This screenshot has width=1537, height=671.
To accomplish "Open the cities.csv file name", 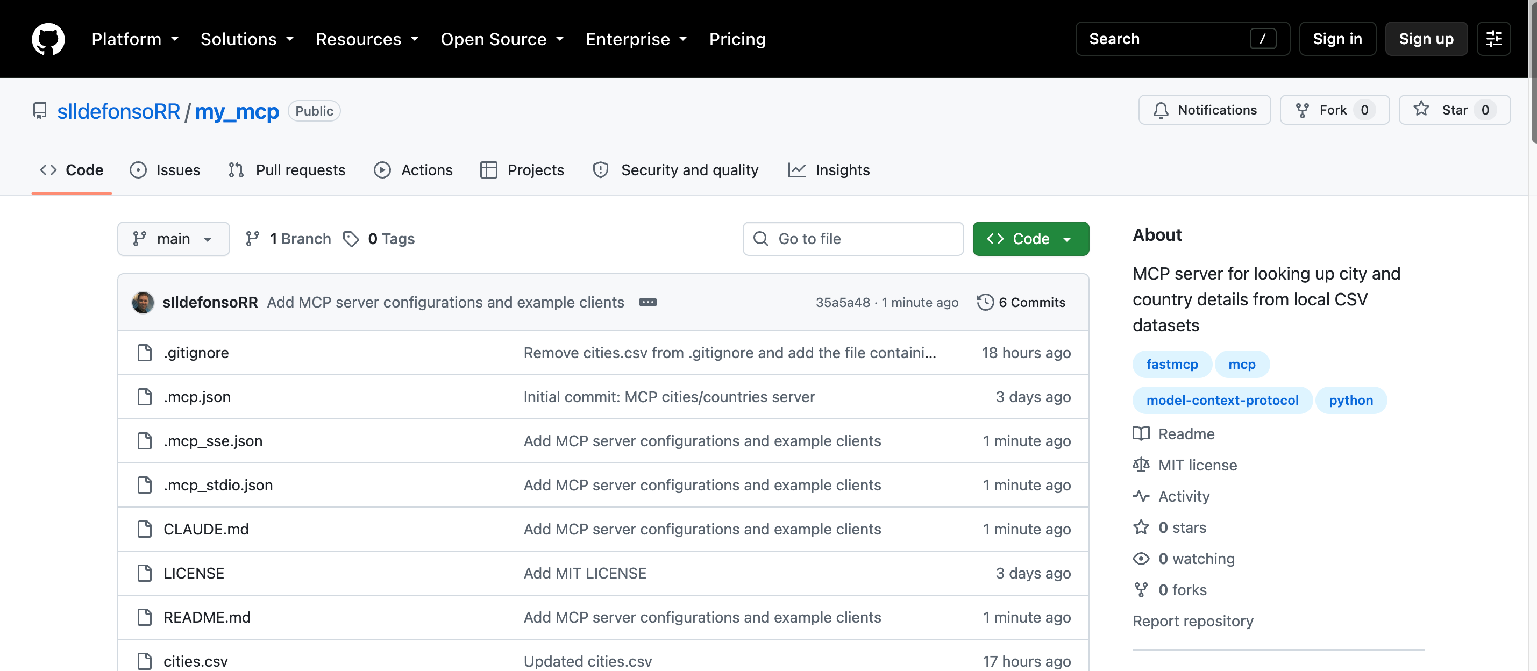I will [196, 661].
